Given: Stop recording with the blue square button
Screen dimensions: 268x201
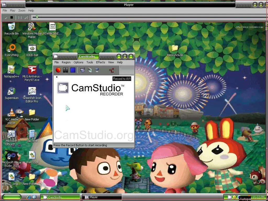Looking at the screenshot, I should tap(73, 70).
